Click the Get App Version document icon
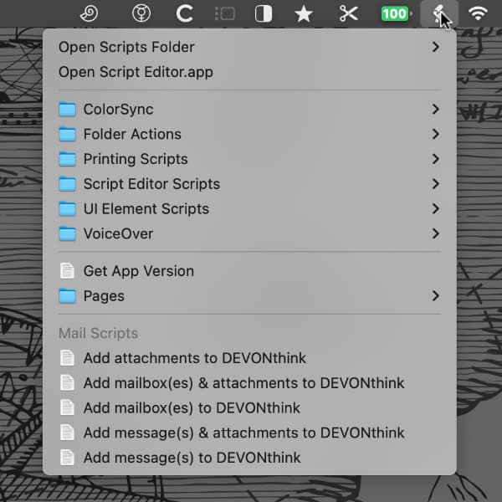 pos(67,271)
